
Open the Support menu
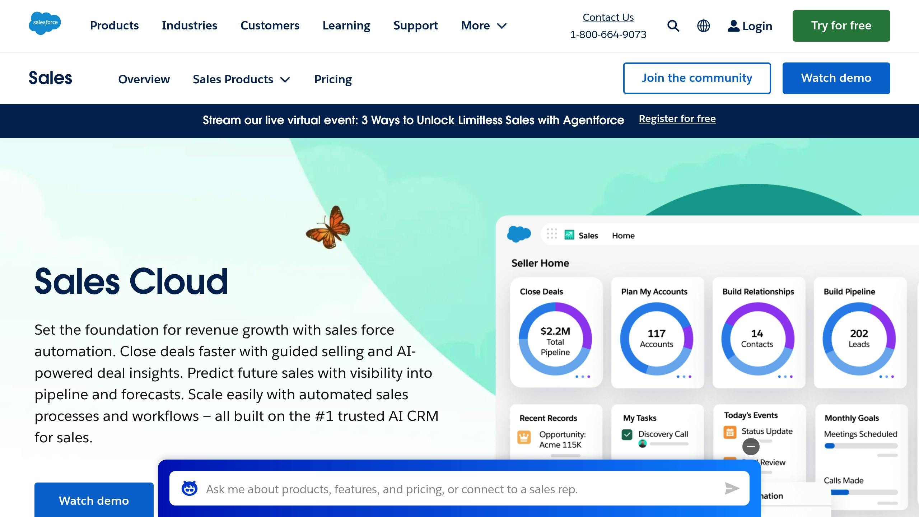pyautogui.click(x=416, y=25)
